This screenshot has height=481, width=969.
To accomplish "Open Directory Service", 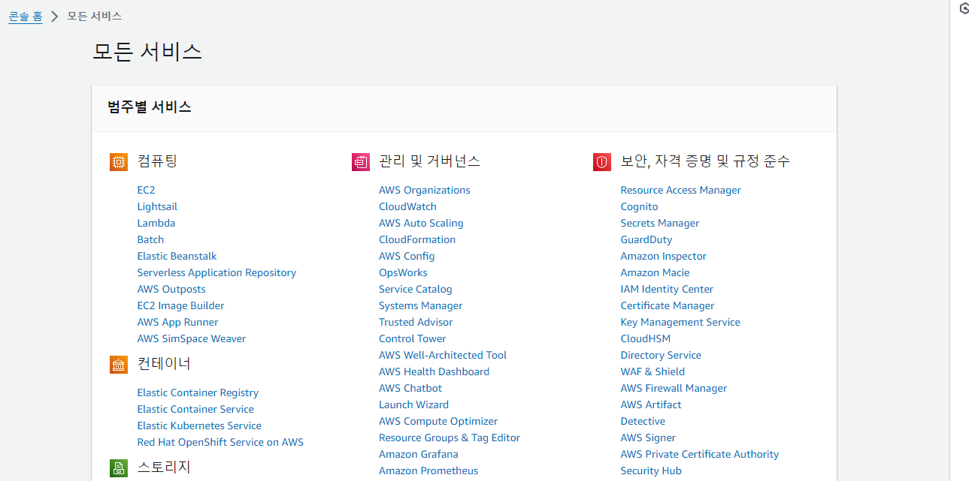I will 661,355.
